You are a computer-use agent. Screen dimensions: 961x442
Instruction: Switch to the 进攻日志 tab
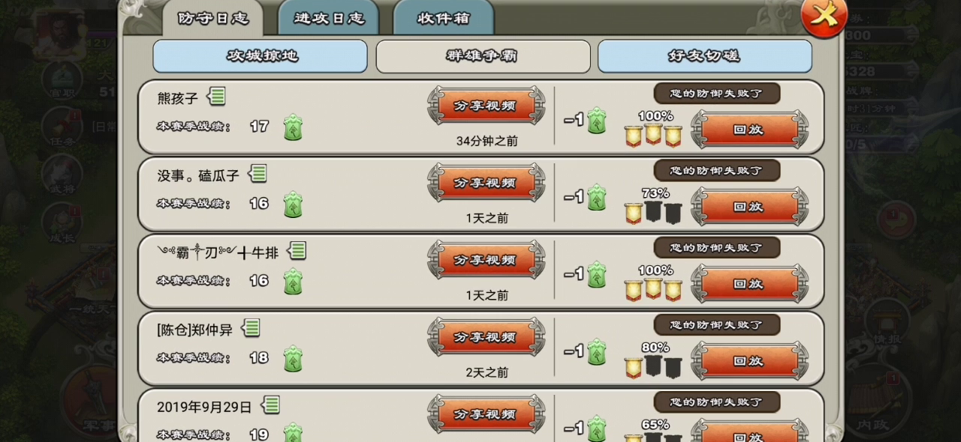coord(329,18)
